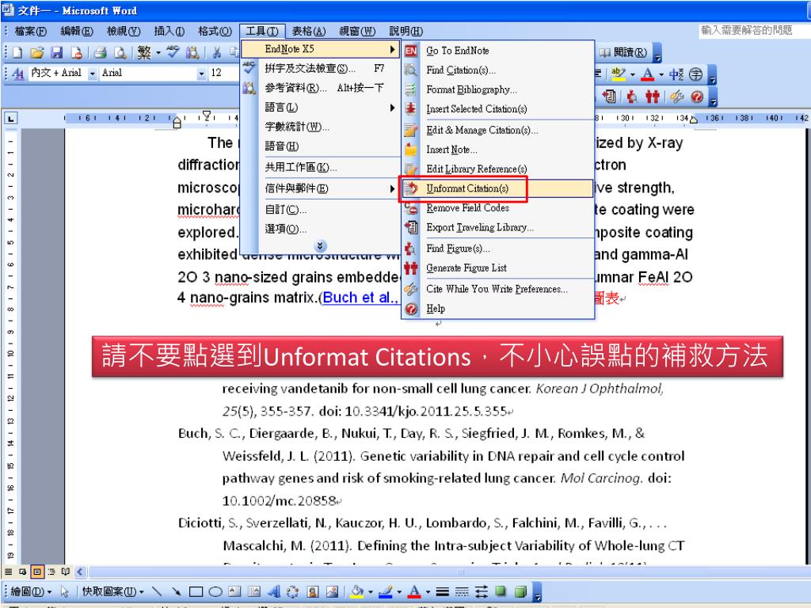Open Print Preview magnifier icon
Viewport: 811px width, 608px height.
(x=120, y=52)
